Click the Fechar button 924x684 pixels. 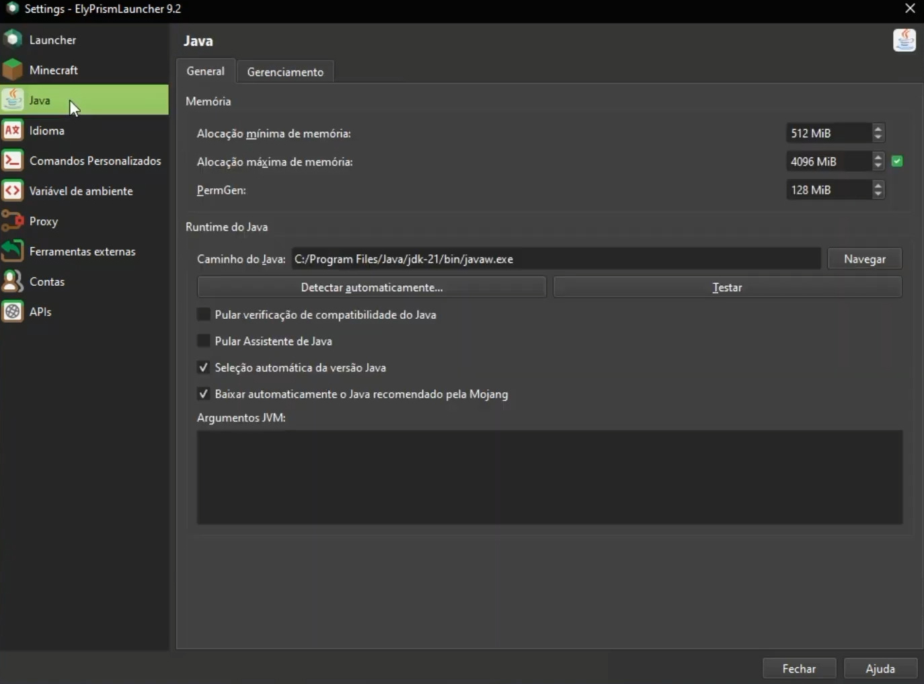coord(799,669)
